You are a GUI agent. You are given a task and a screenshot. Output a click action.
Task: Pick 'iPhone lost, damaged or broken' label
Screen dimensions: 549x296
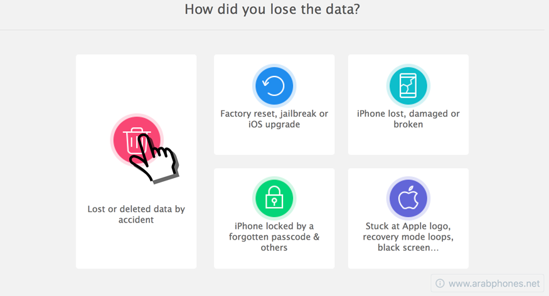[x=408, y=119]
